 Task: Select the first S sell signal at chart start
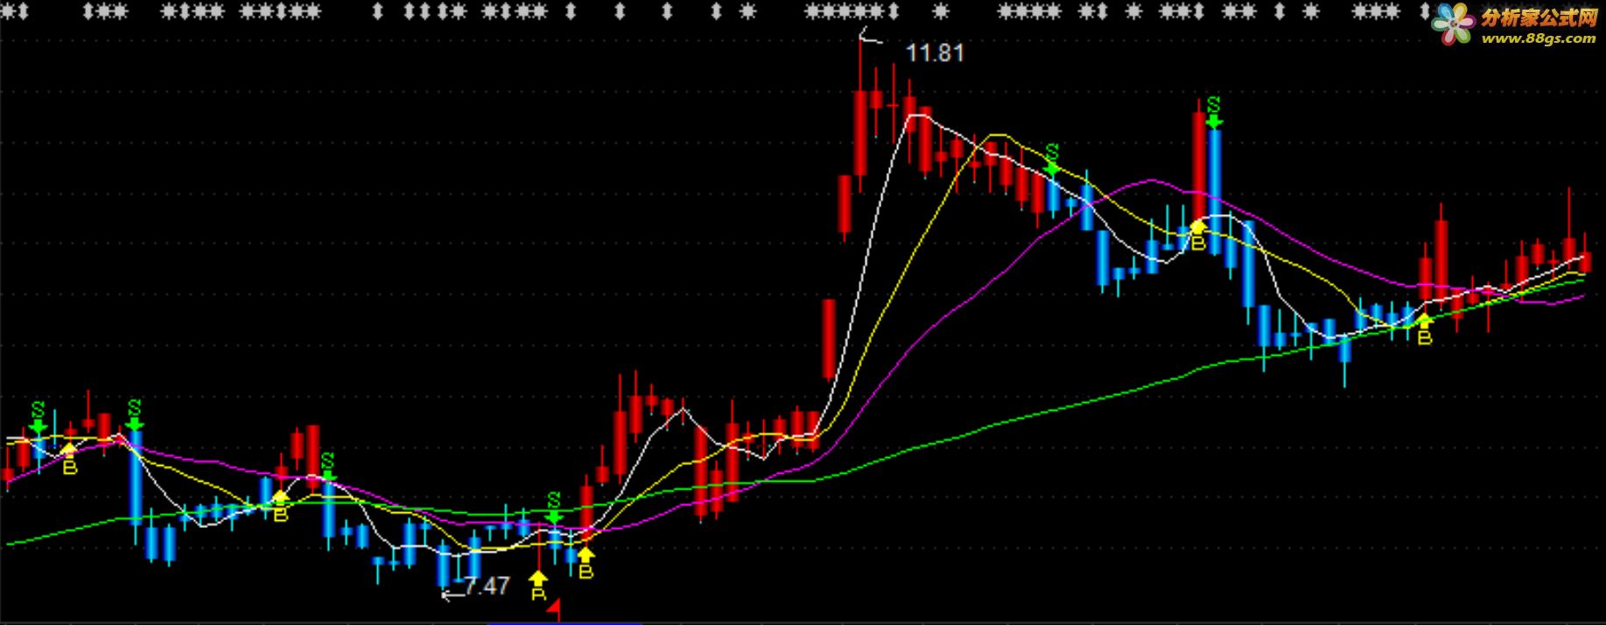click(x=38, y=417)
